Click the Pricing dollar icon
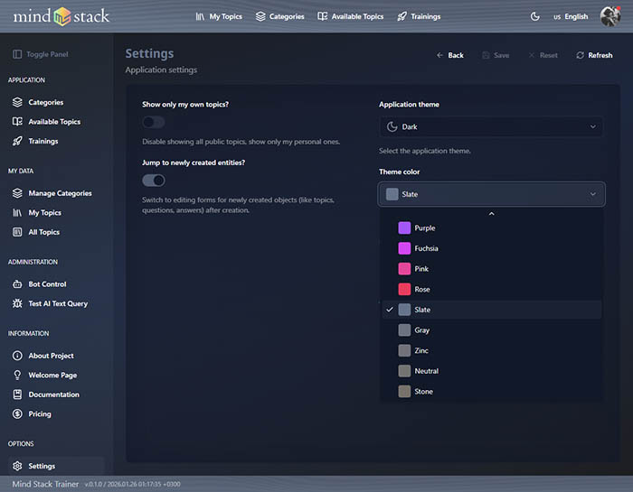The height and width of the screenshot is (492, 633). point(17,413)
